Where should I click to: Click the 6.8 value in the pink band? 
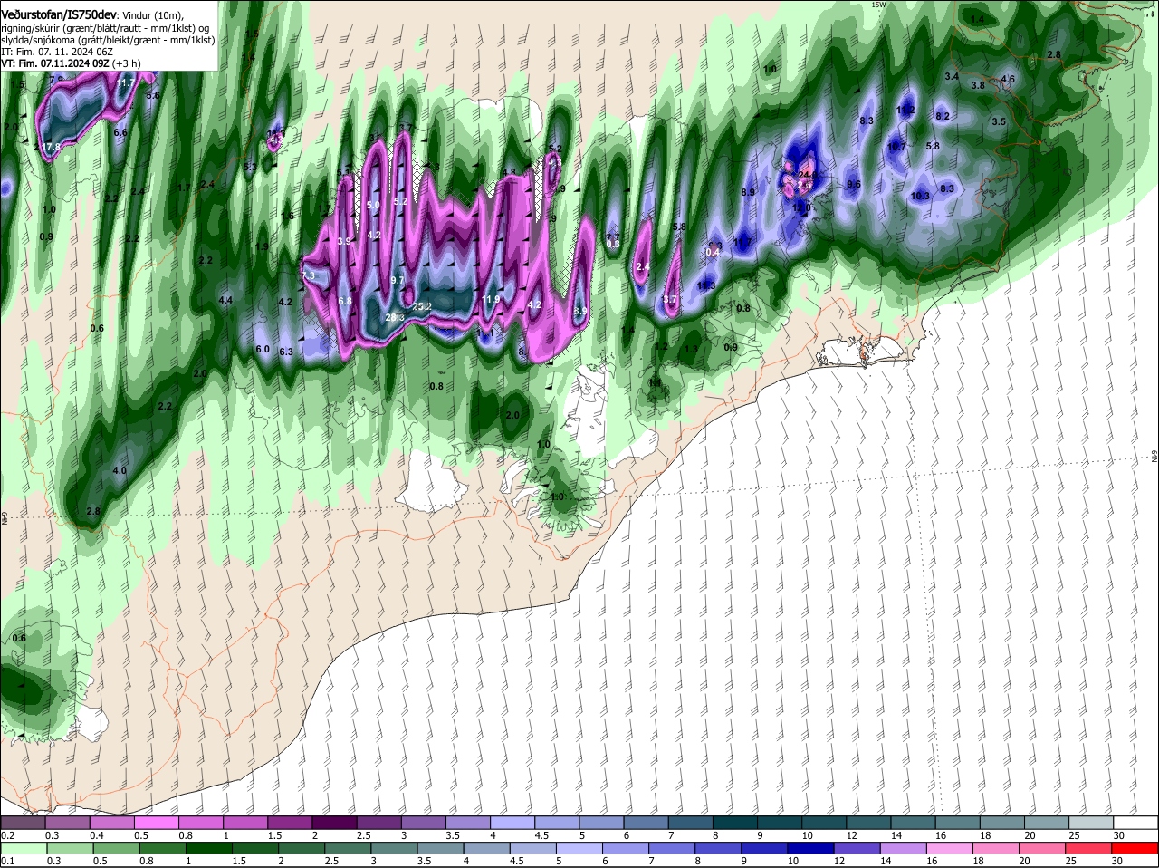pos(345,301)
